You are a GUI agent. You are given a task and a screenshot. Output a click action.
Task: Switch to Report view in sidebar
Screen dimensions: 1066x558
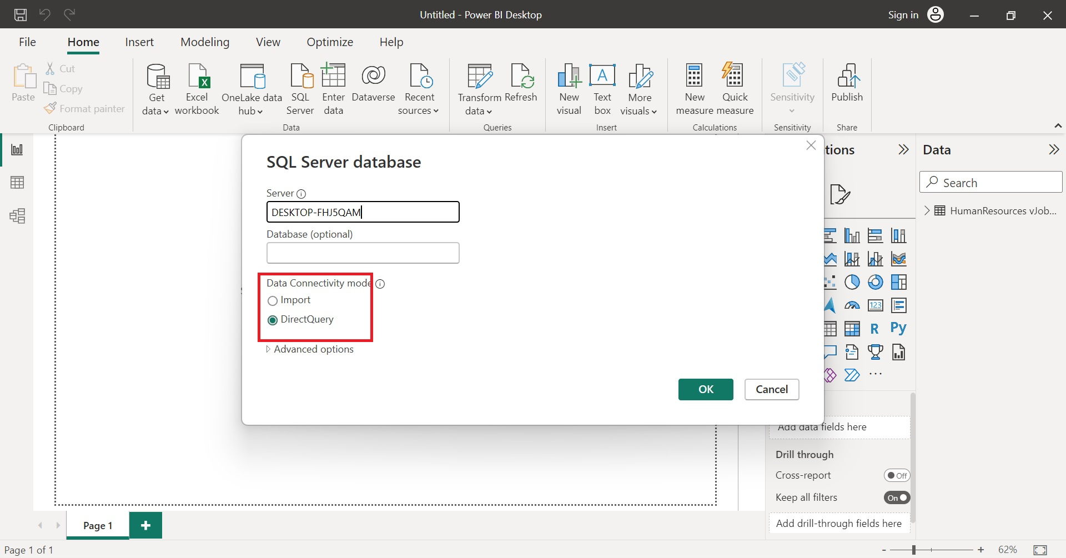(17, 150)
